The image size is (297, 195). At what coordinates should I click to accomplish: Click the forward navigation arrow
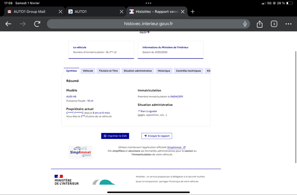pyautogui.click(x=23, y=24)
